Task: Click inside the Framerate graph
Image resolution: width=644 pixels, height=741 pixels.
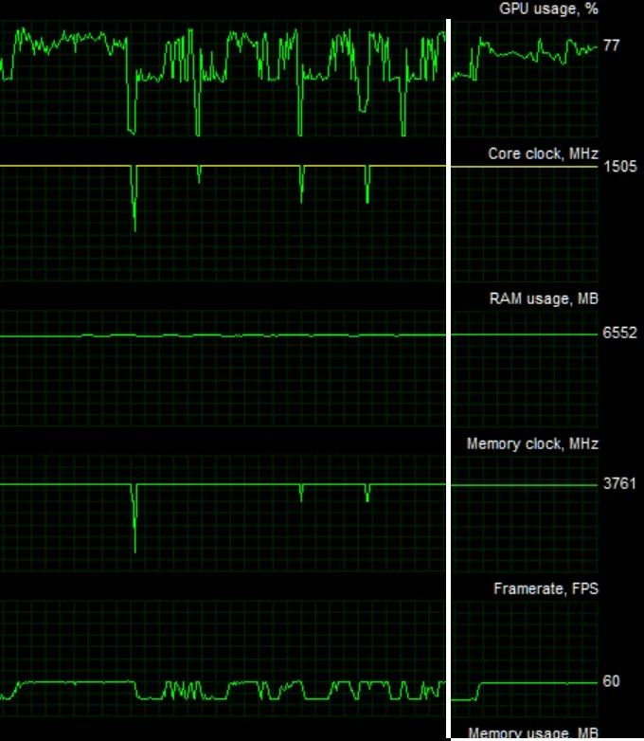Action: point(298,659)
